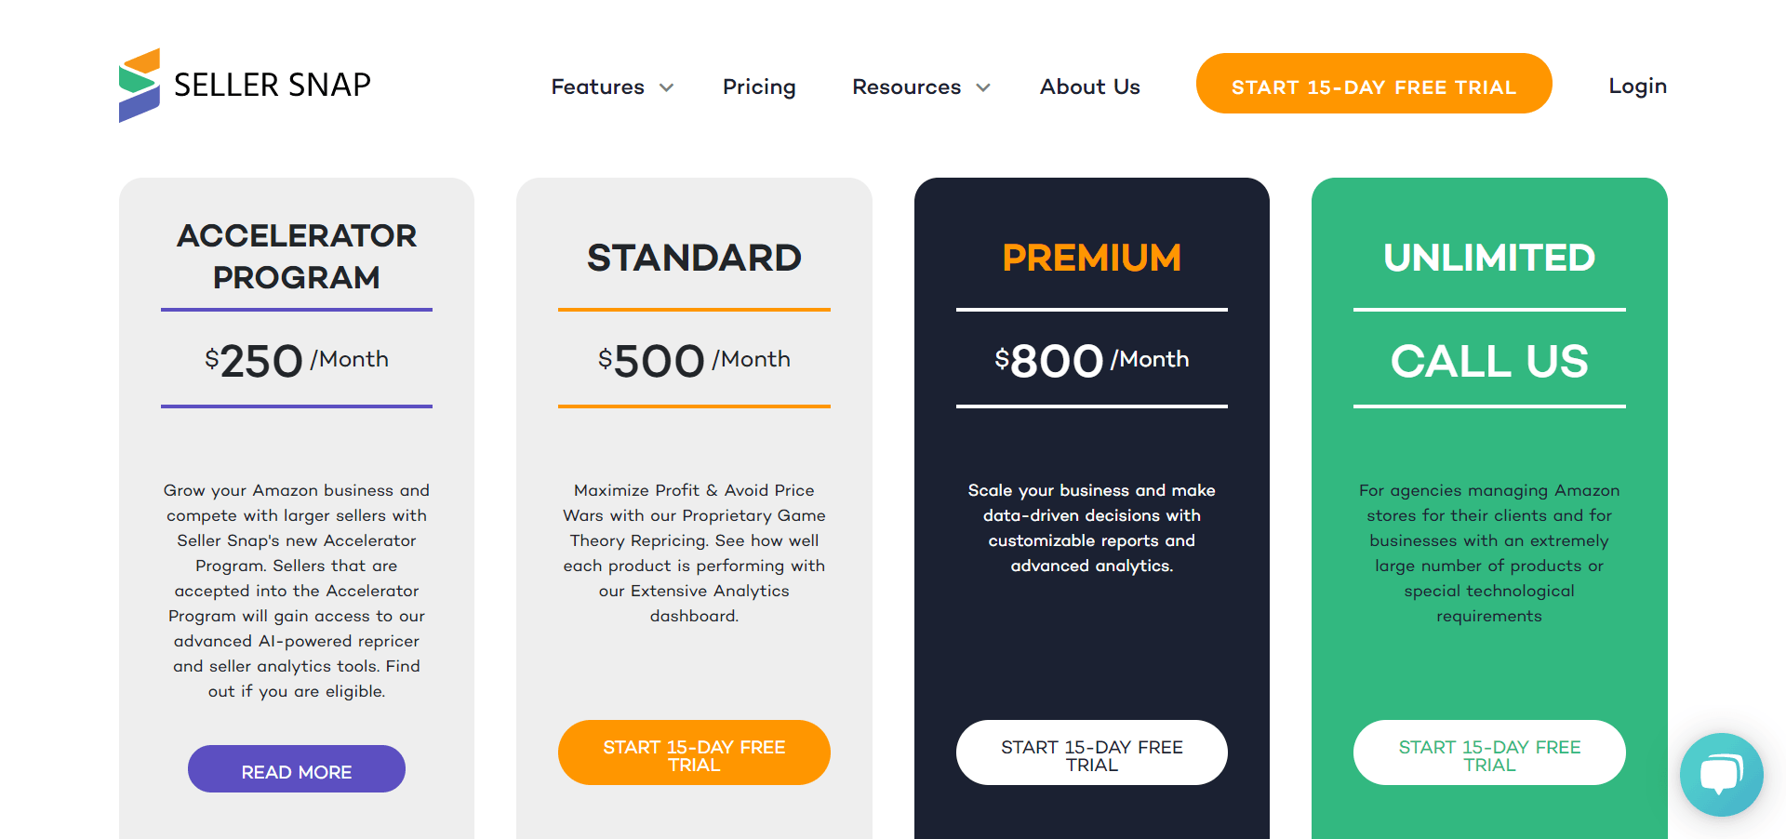Click the $800 per month price text
1786x839 pixels.
click(x=1091, y=360)
